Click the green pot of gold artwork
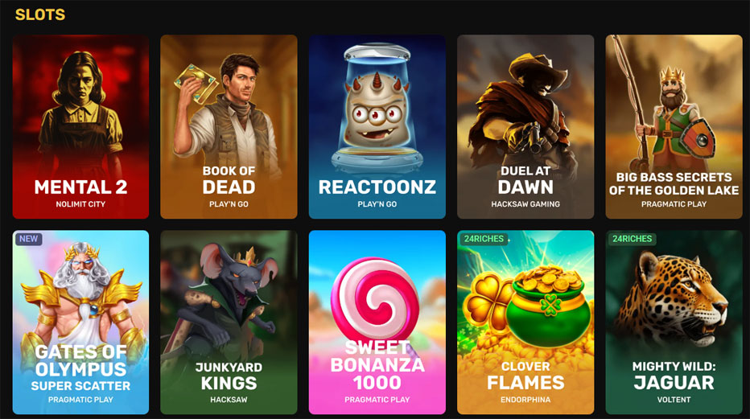750x419 pixels. (548, 306)
